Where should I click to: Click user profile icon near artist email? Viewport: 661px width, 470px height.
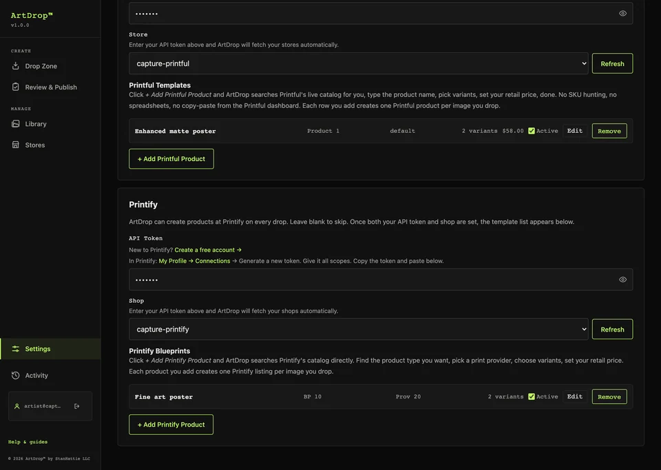[17, 406]
